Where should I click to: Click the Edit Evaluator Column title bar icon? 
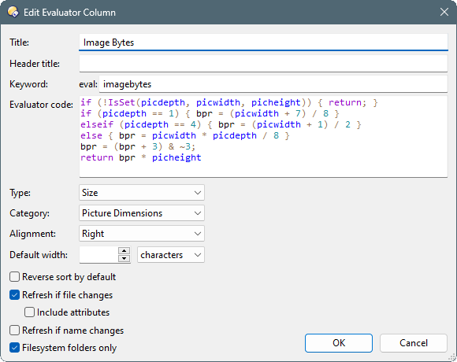tap(13, 13)
